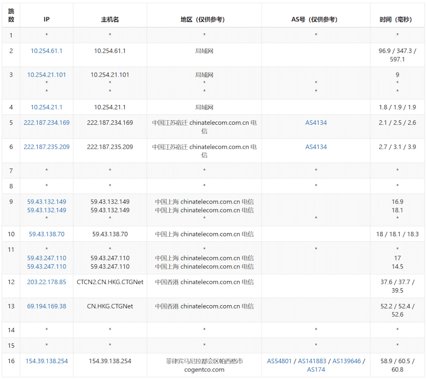Viewport: 427px width, 379px height.
Task: Click the AS174 link
Action: 316,370
